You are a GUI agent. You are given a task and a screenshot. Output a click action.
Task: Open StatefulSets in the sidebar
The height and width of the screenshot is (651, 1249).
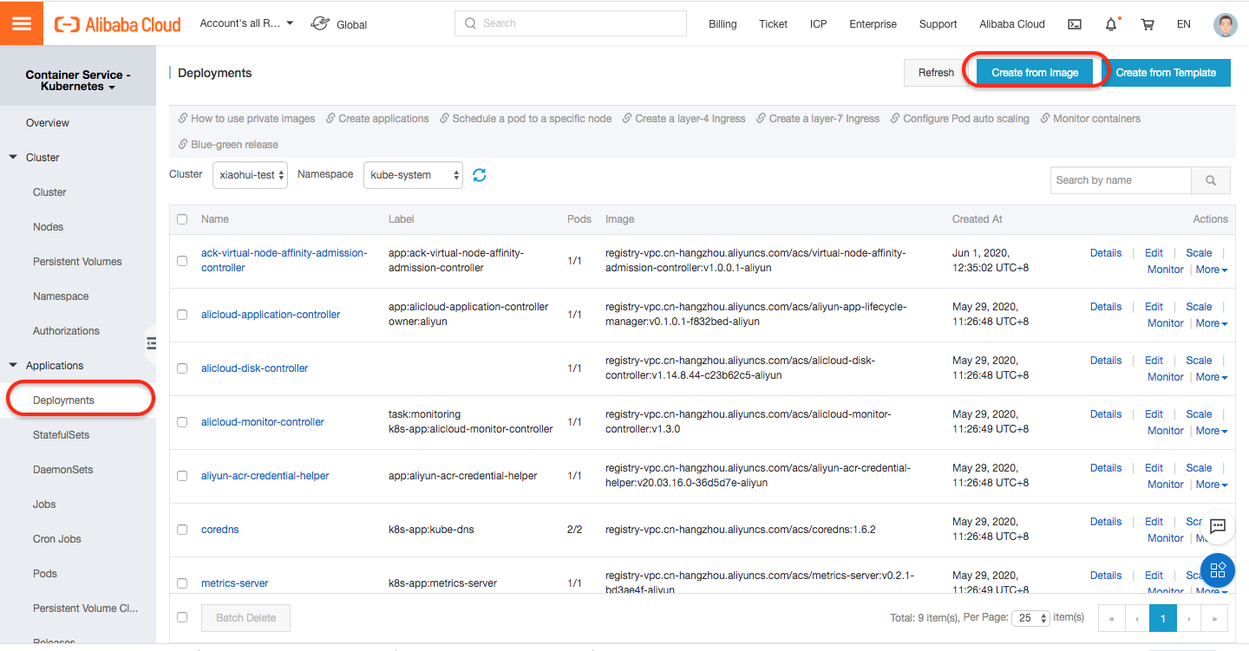coord(61,435)
